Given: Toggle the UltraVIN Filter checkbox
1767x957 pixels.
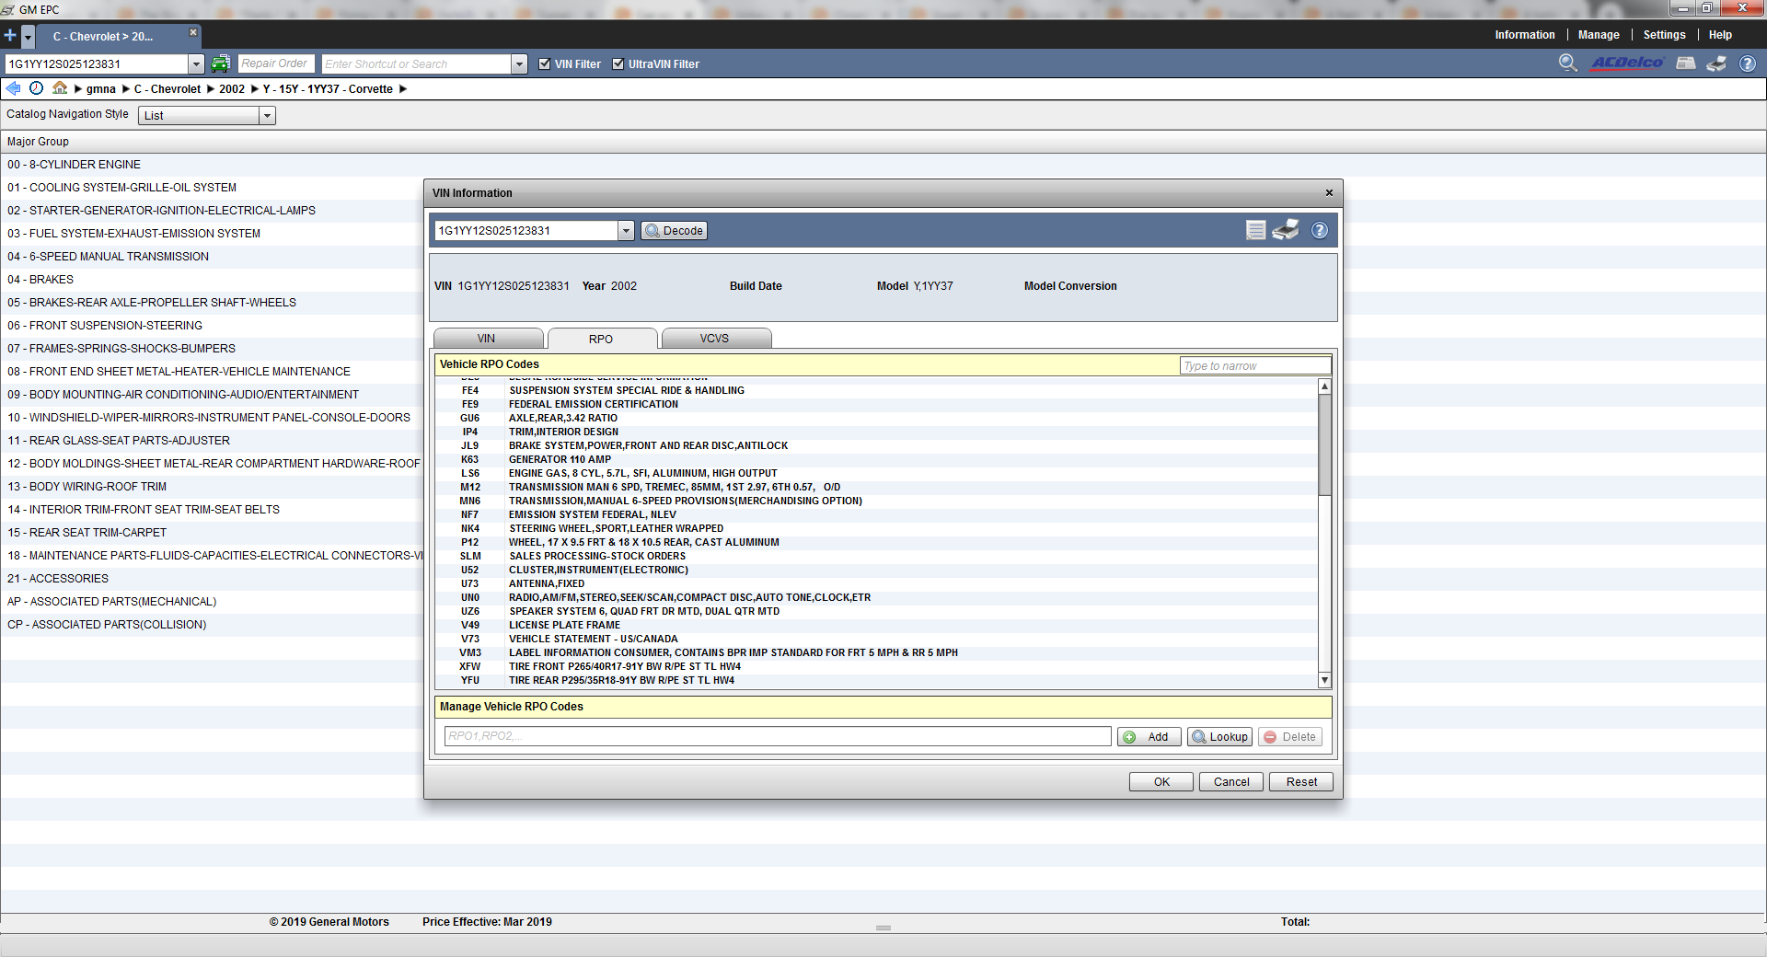Looking at the screenshot, I should 618,63.
